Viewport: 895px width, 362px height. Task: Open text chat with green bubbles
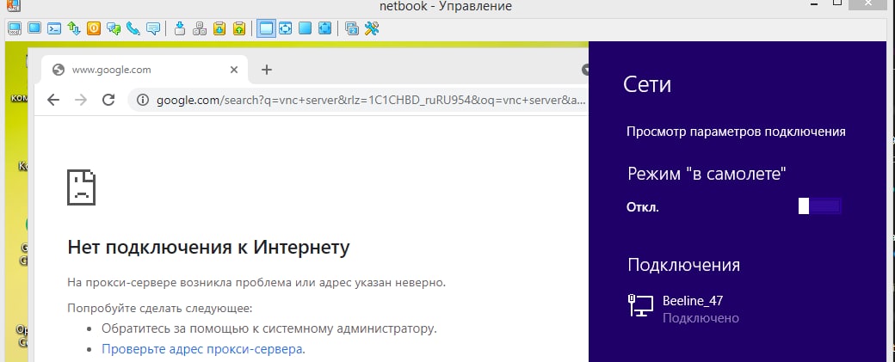114,28
